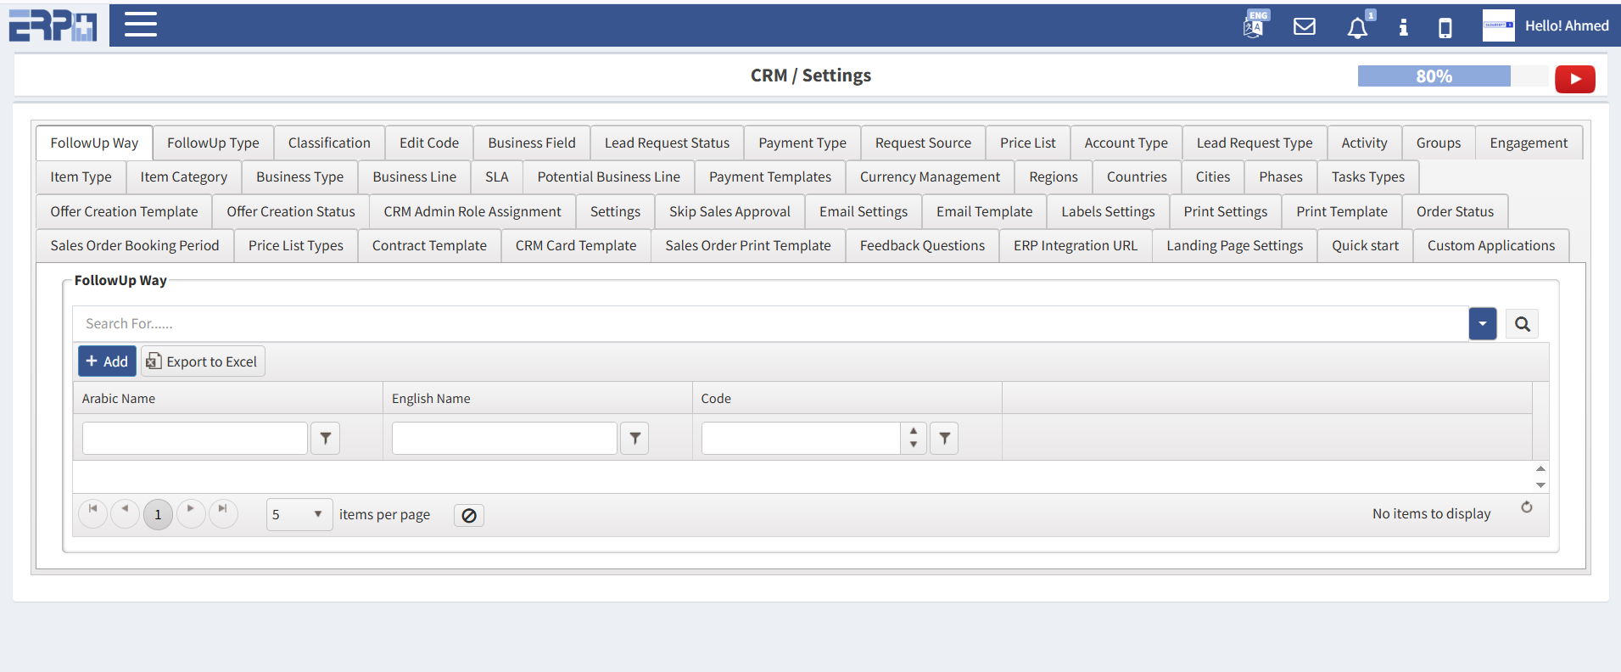
Task: Switch to the Currency Management tab
Action: tap(930, 176)
